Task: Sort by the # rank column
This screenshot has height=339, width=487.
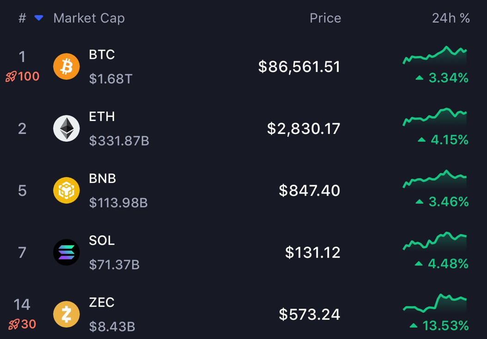Action: 22,18
